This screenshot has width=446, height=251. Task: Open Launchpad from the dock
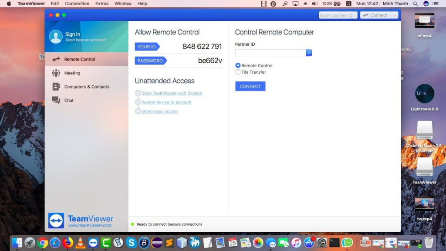[30, 243]
